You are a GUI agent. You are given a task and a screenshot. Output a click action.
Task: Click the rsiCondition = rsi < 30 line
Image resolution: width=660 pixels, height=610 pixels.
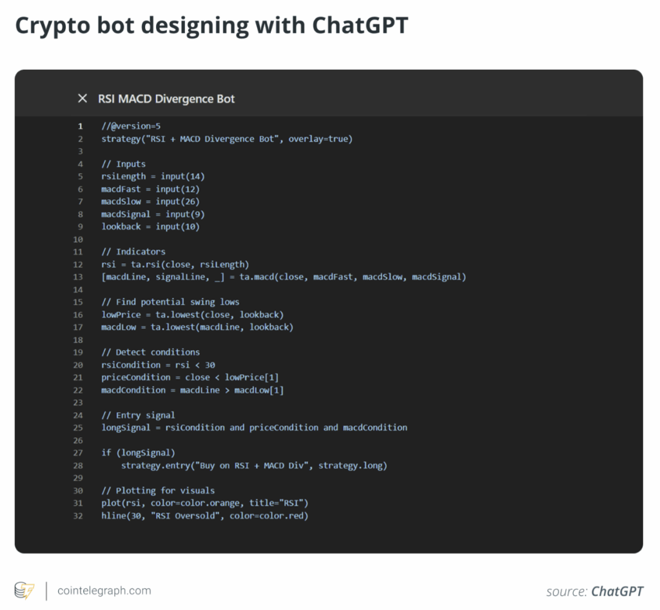tap(158, 365)
